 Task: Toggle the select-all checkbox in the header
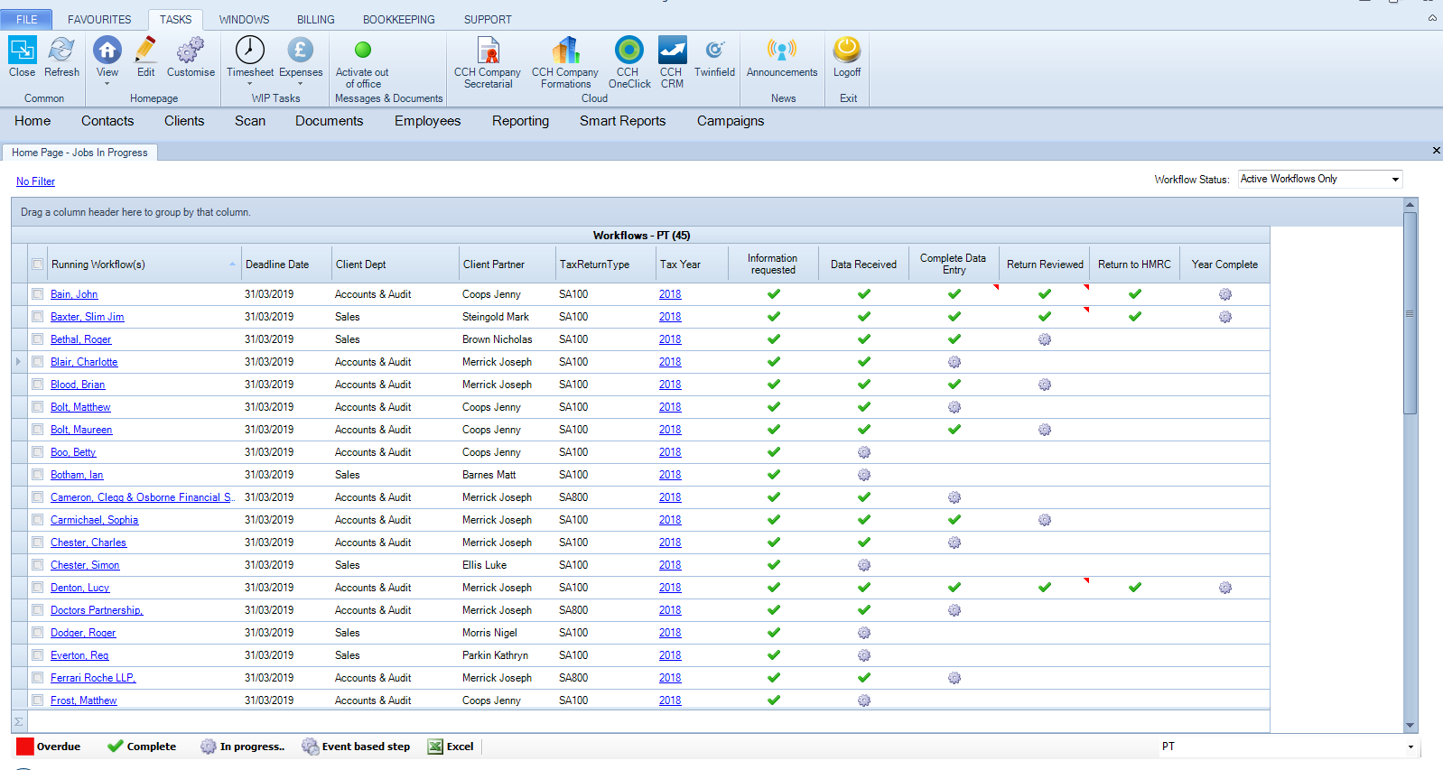coord(37,264)
